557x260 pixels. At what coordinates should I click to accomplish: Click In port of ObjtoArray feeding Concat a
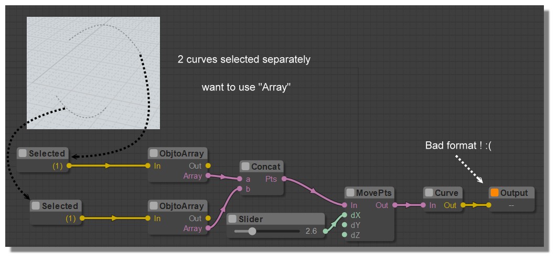(x=148, y=166)
